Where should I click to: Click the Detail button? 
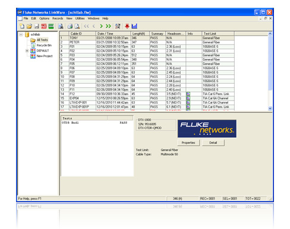213,143
